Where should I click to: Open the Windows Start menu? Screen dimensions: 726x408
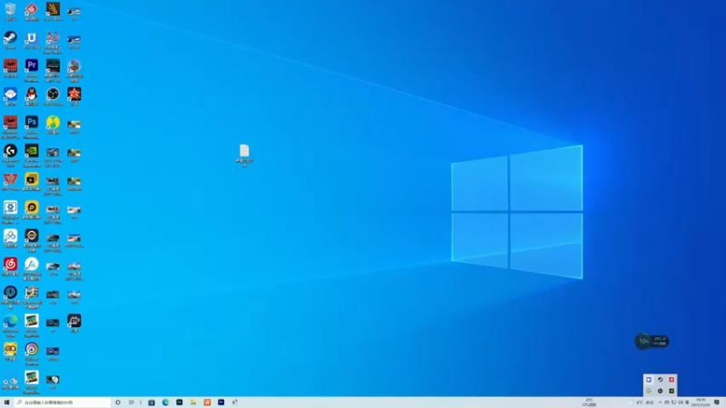pyautogui.click(x=6, y=403)
